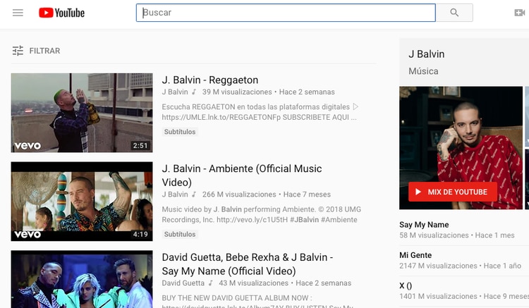Open title 'J. Balvin - Reggaeton'
Screen dimensions: 529x308
click(210, 80)
